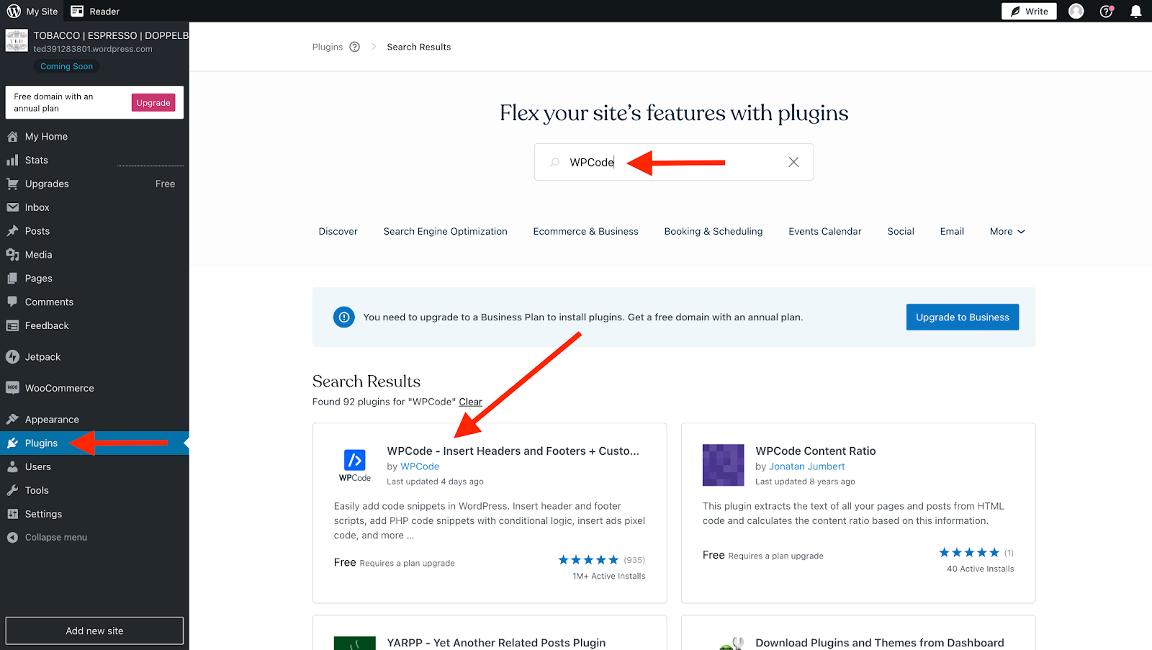
Task: Clear the plugin search with the X icon
Action: pyautogui.click(x=793, y=162)
